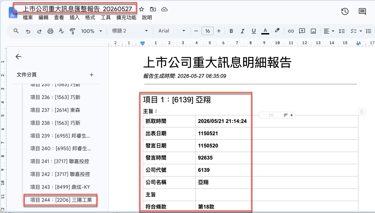Open the 格式 menu

[x=90, y=18]
